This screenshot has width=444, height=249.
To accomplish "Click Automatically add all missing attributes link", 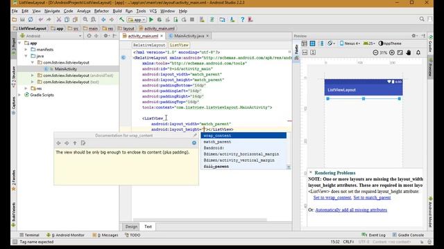I will [x=351, y=210].
